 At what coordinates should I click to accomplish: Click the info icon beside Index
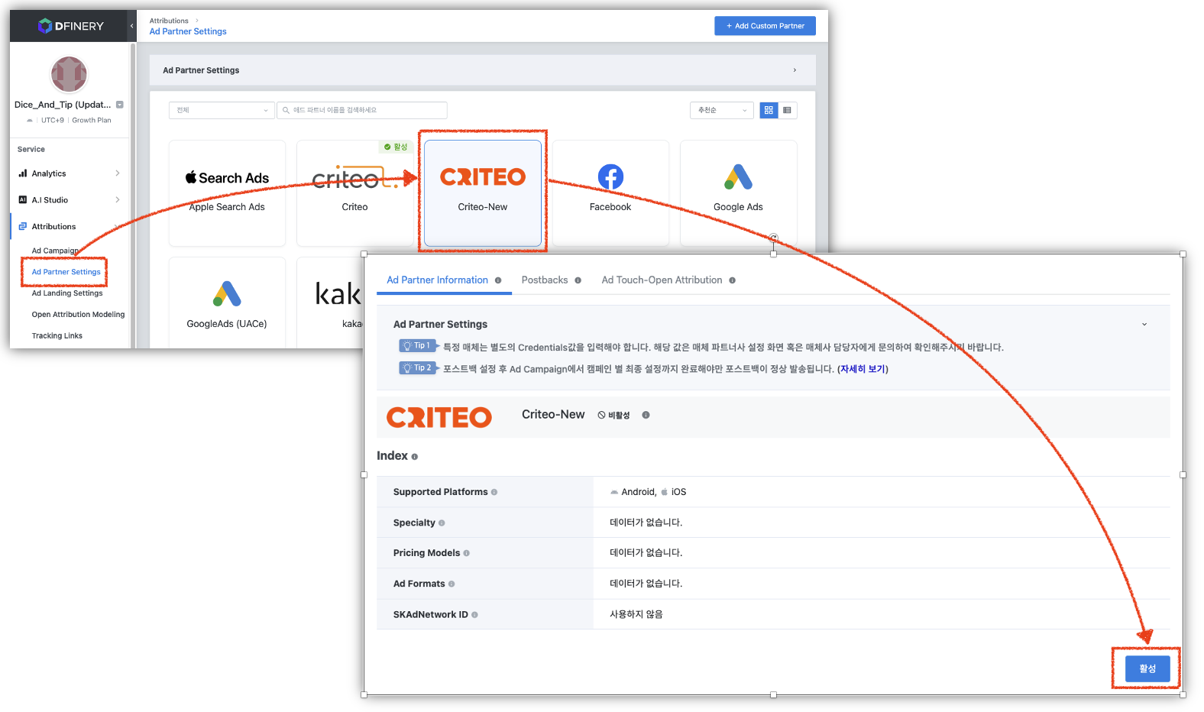(x=415, y=457)
